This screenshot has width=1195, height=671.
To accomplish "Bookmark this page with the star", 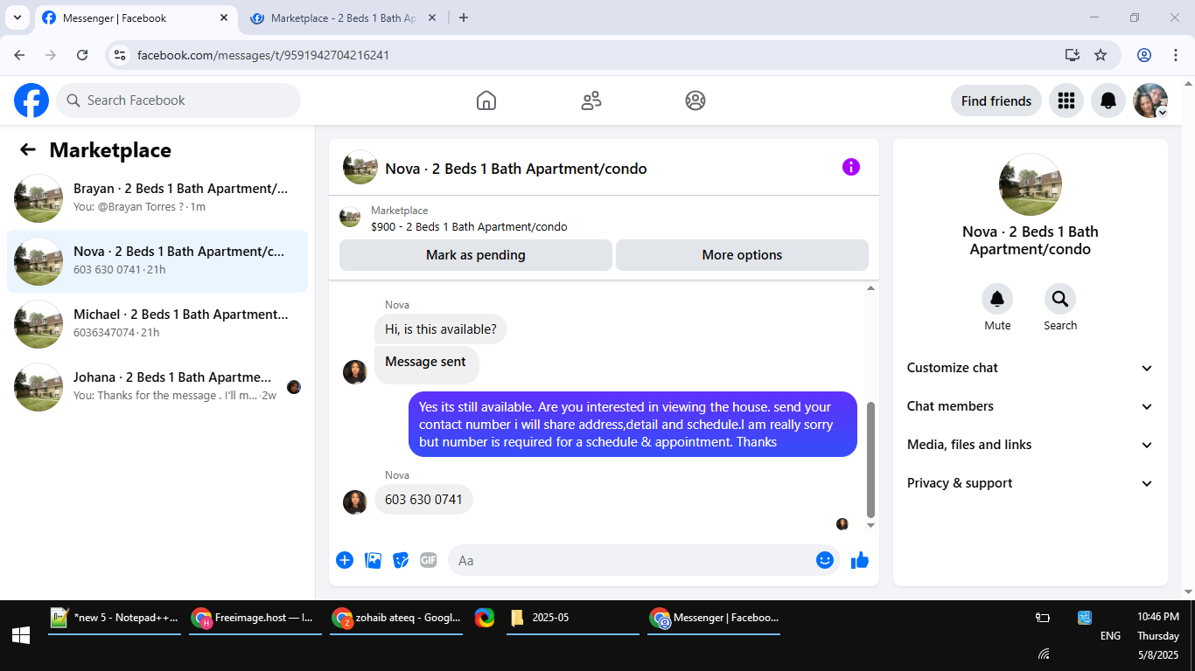I will pyautogui.click(x=1101, y=55).
